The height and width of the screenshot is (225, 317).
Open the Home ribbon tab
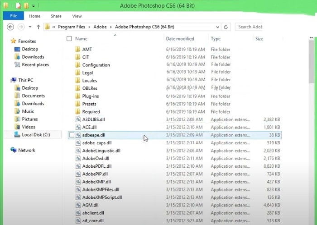tap(34, 16)
